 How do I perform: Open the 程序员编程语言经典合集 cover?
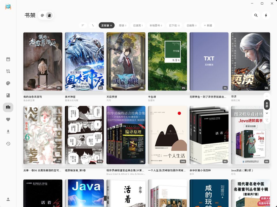tap(126, 135)
